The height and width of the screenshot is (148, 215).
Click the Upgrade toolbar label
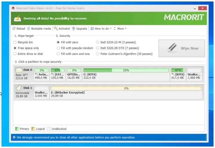[82, 29]
